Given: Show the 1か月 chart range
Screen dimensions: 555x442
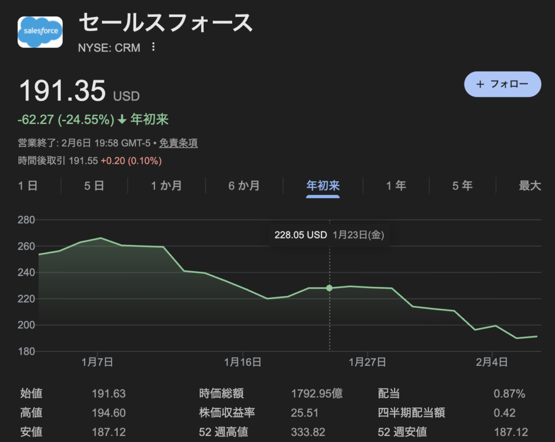Looking at the screenshot, I should [x=166, y=186].
